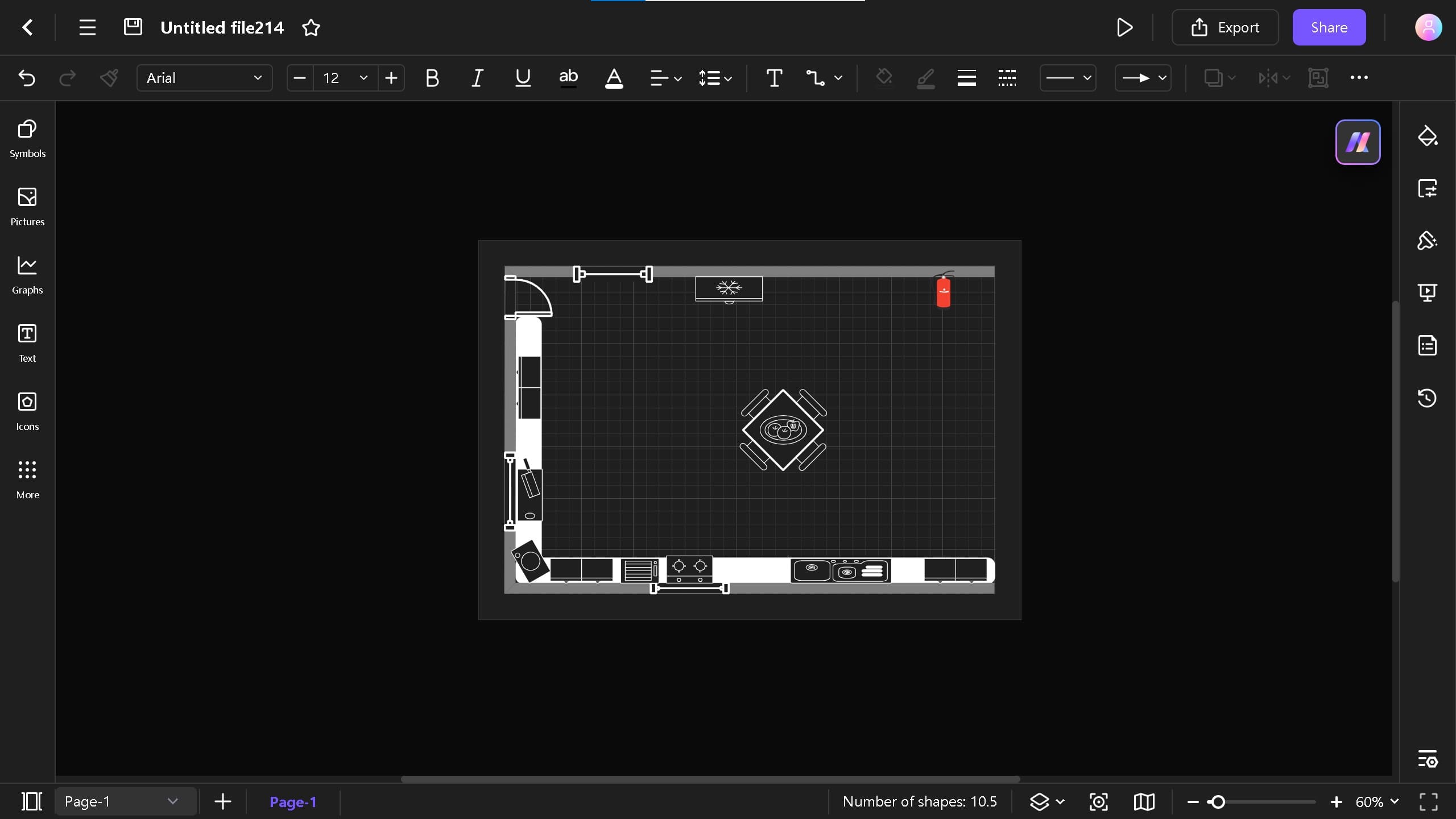Image resolution: width=1456 pixels, height=819 pixels.
Task: Open the presentation slides panel icon
Action: click(1427, 293)
